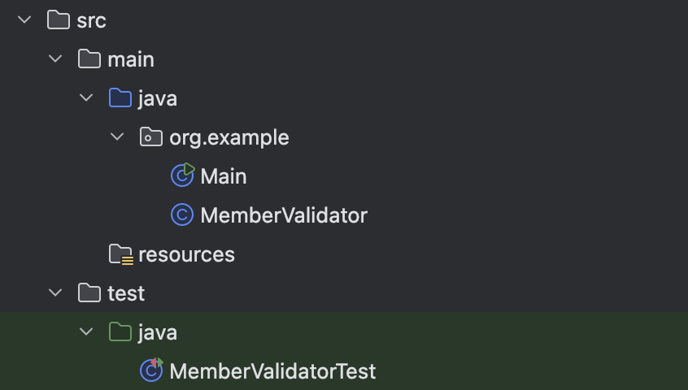
Task: Click the Main runnable class icon
Action: pos(182,175)
